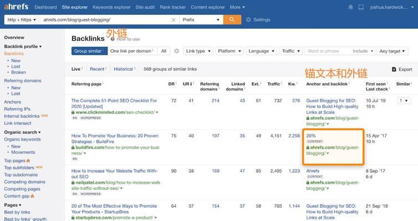Image resolution: width=418 pixels, height=221 pixels.
Task: Click the 20% anchor text link
Action: click(x=310, y=136)
